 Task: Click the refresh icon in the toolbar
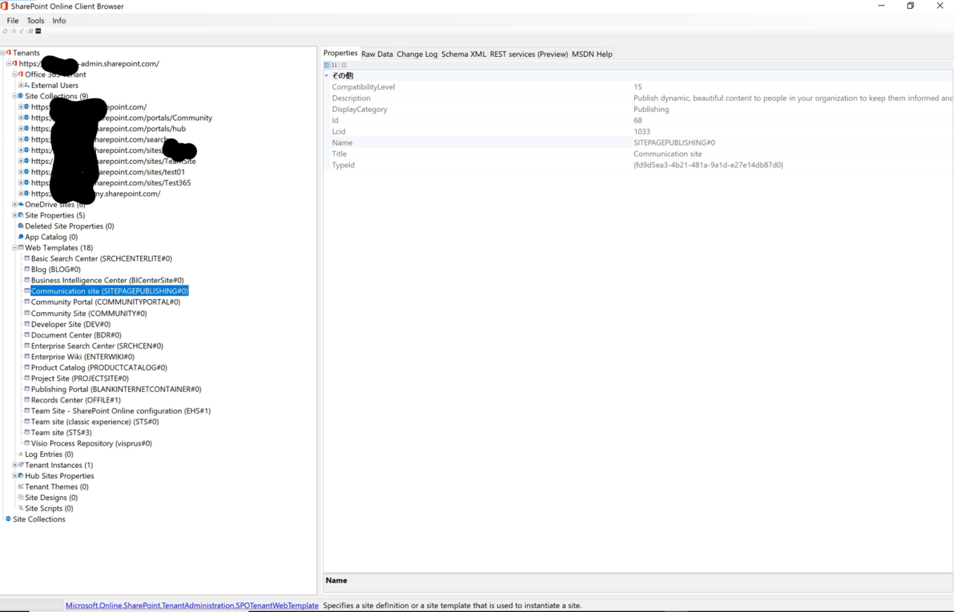click(x=5, y=31)
